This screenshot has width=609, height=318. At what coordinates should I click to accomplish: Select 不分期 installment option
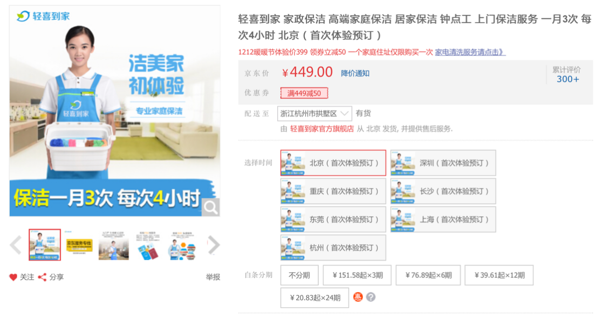tap(299, 275)
